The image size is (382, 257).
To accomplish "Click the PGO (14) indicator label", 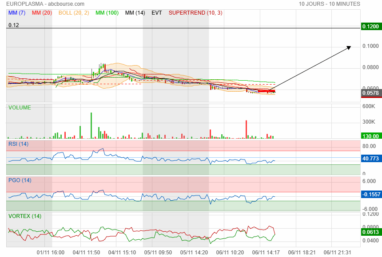I will click(20, 180).
